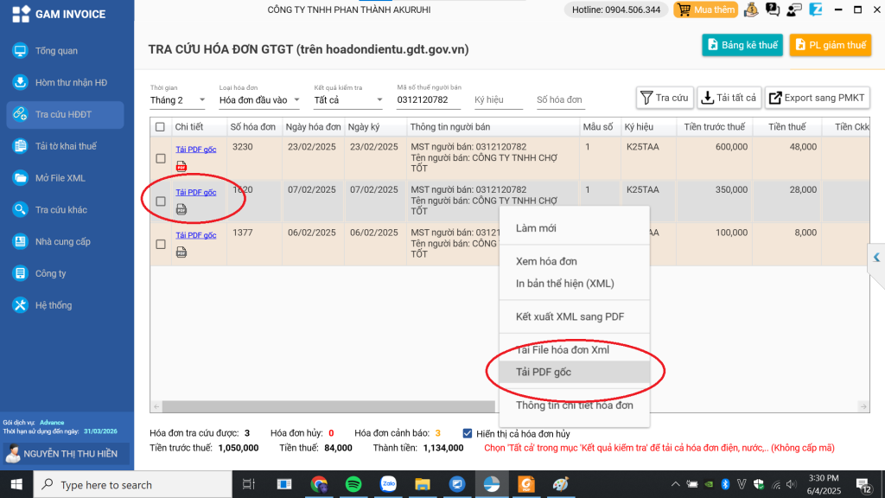Select Làm mới in context menu
Screen dimensions: 885x498
coord(575,228)
